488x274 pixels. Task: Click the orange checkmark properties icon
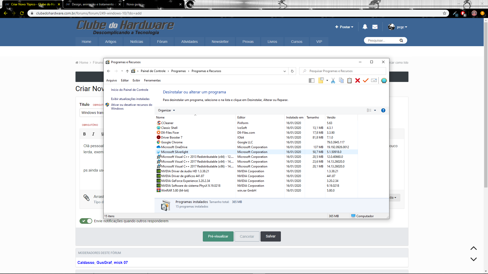click(x=366, y=81)
